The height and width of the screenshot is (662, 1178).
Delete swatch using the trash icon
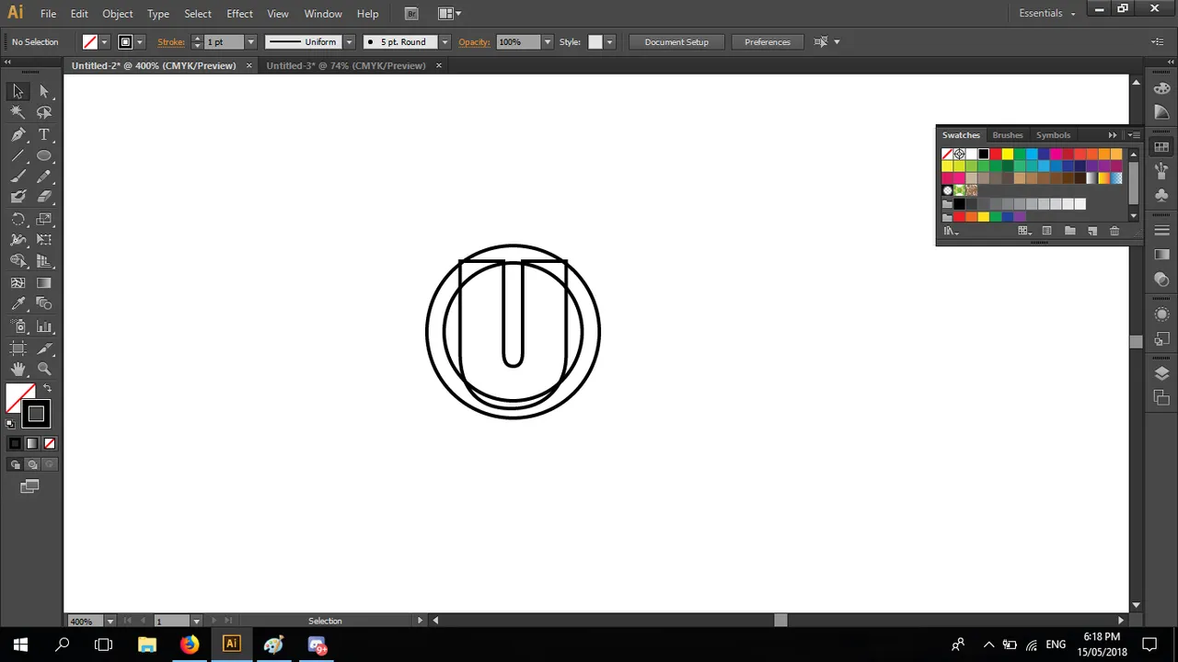coord(1114,231)
